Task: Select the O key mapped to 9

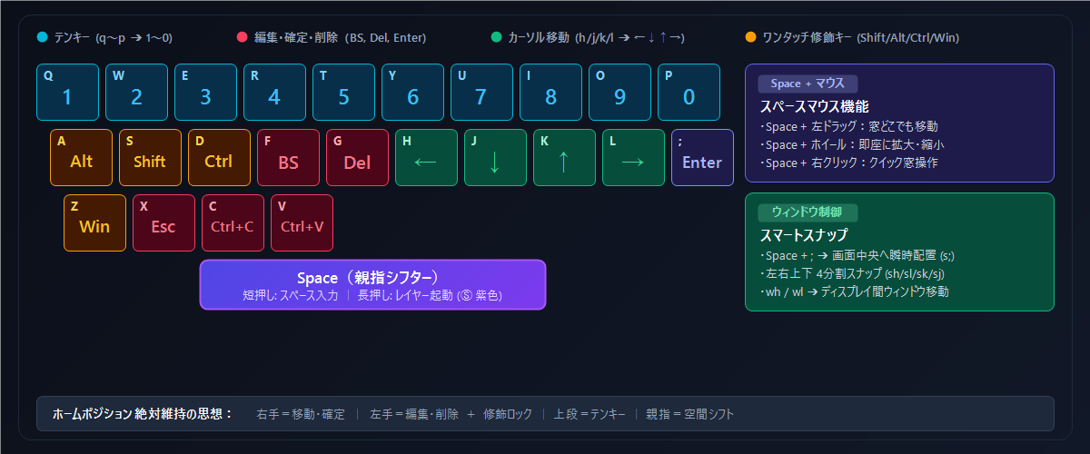Action: [x=619, y=93]
